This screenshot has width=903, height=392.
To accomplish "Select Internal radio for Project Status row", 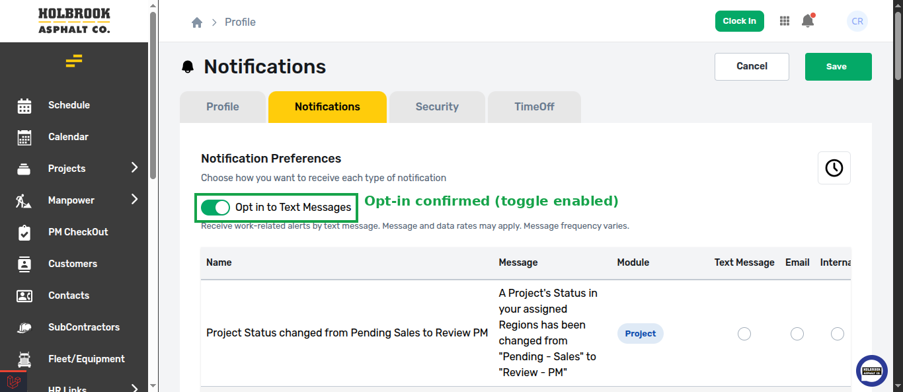I will point(838,334).
